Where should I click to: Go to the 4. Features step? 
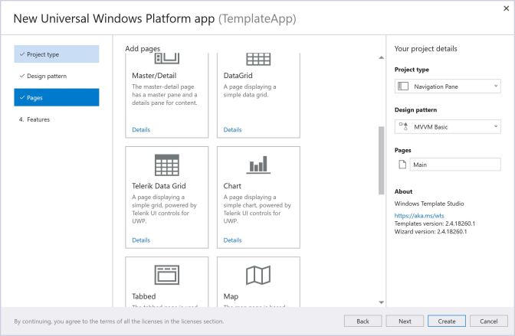click(x=57, y=119)
